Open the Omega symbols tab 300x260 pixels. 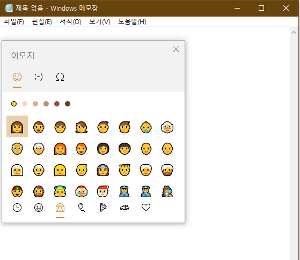[60, 77]
